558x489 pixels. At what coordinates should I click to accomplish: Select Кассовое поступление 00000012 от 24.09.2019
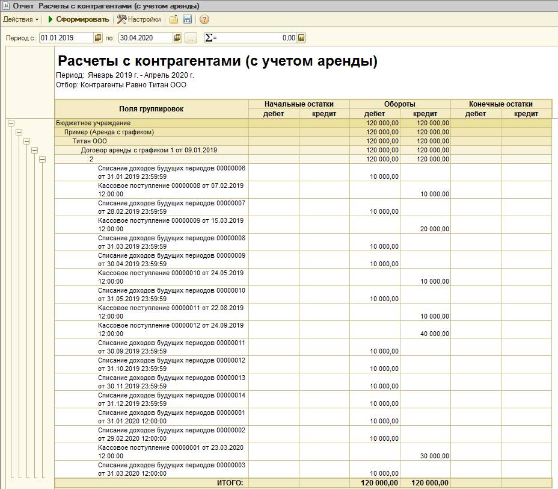[x=303, y=329]
